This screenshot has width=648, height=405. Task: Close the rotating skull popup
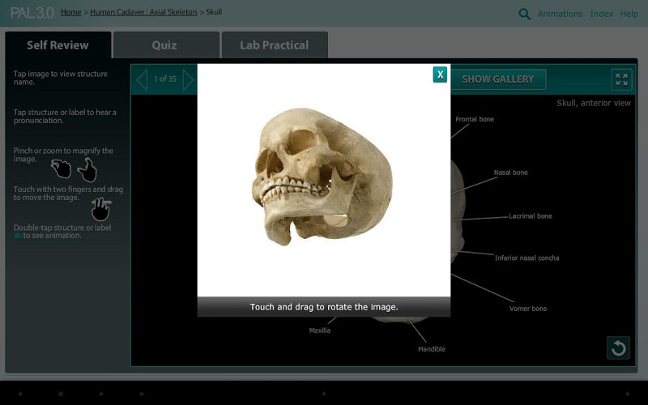[440, 75]
